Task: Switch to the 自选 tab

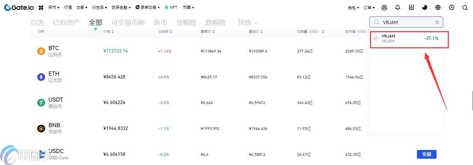Action: (37, 22)
